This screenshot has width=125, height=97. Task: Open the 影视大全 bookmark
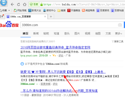(x=34, y=10)
